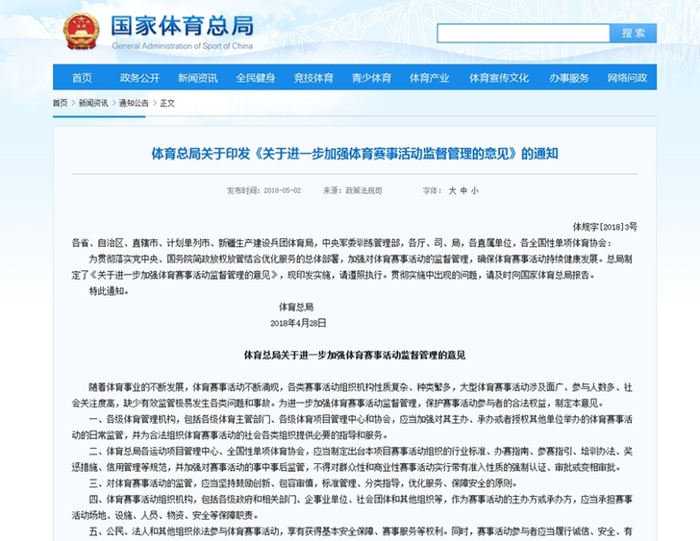Select the 全民健身 navigation item
Screen dimensions: 700x541
click(x=255, y=78)
